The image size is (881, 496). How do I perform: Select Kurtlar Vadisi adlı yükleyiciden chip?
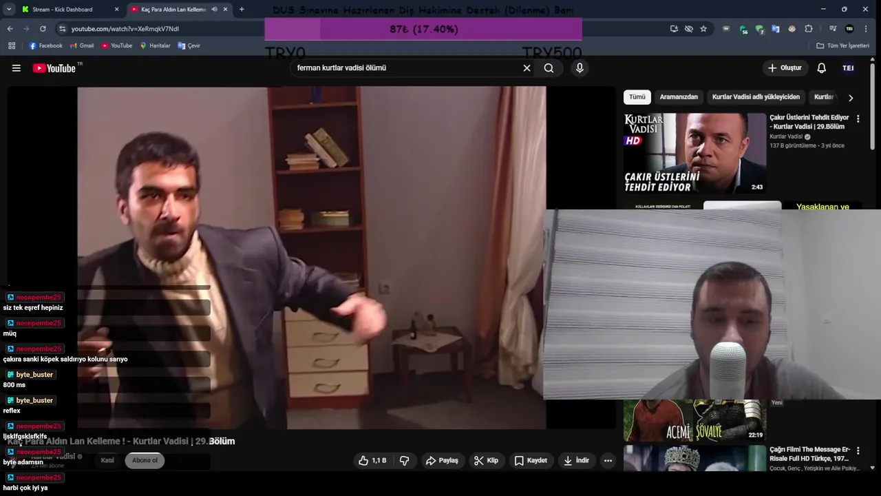tap(756, 97)
